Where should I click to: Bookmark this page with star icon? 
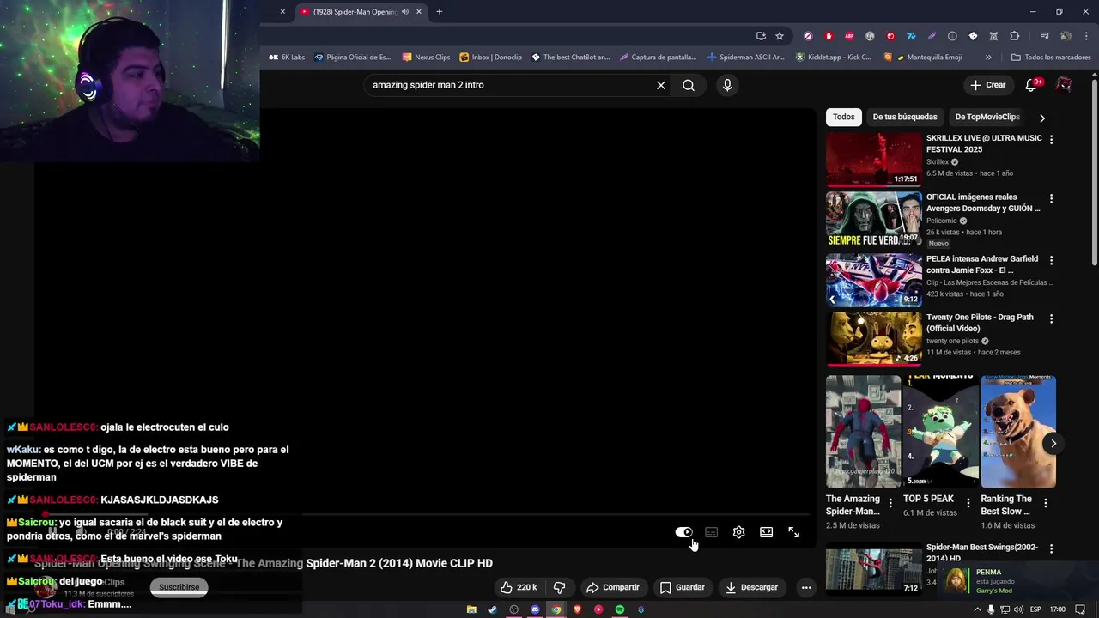click(x=780, y=36)
